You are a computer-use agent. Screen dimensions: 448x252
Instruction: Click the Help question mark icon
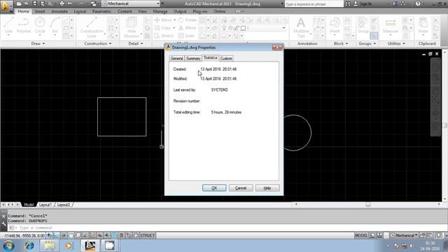[x=418, y=3]
